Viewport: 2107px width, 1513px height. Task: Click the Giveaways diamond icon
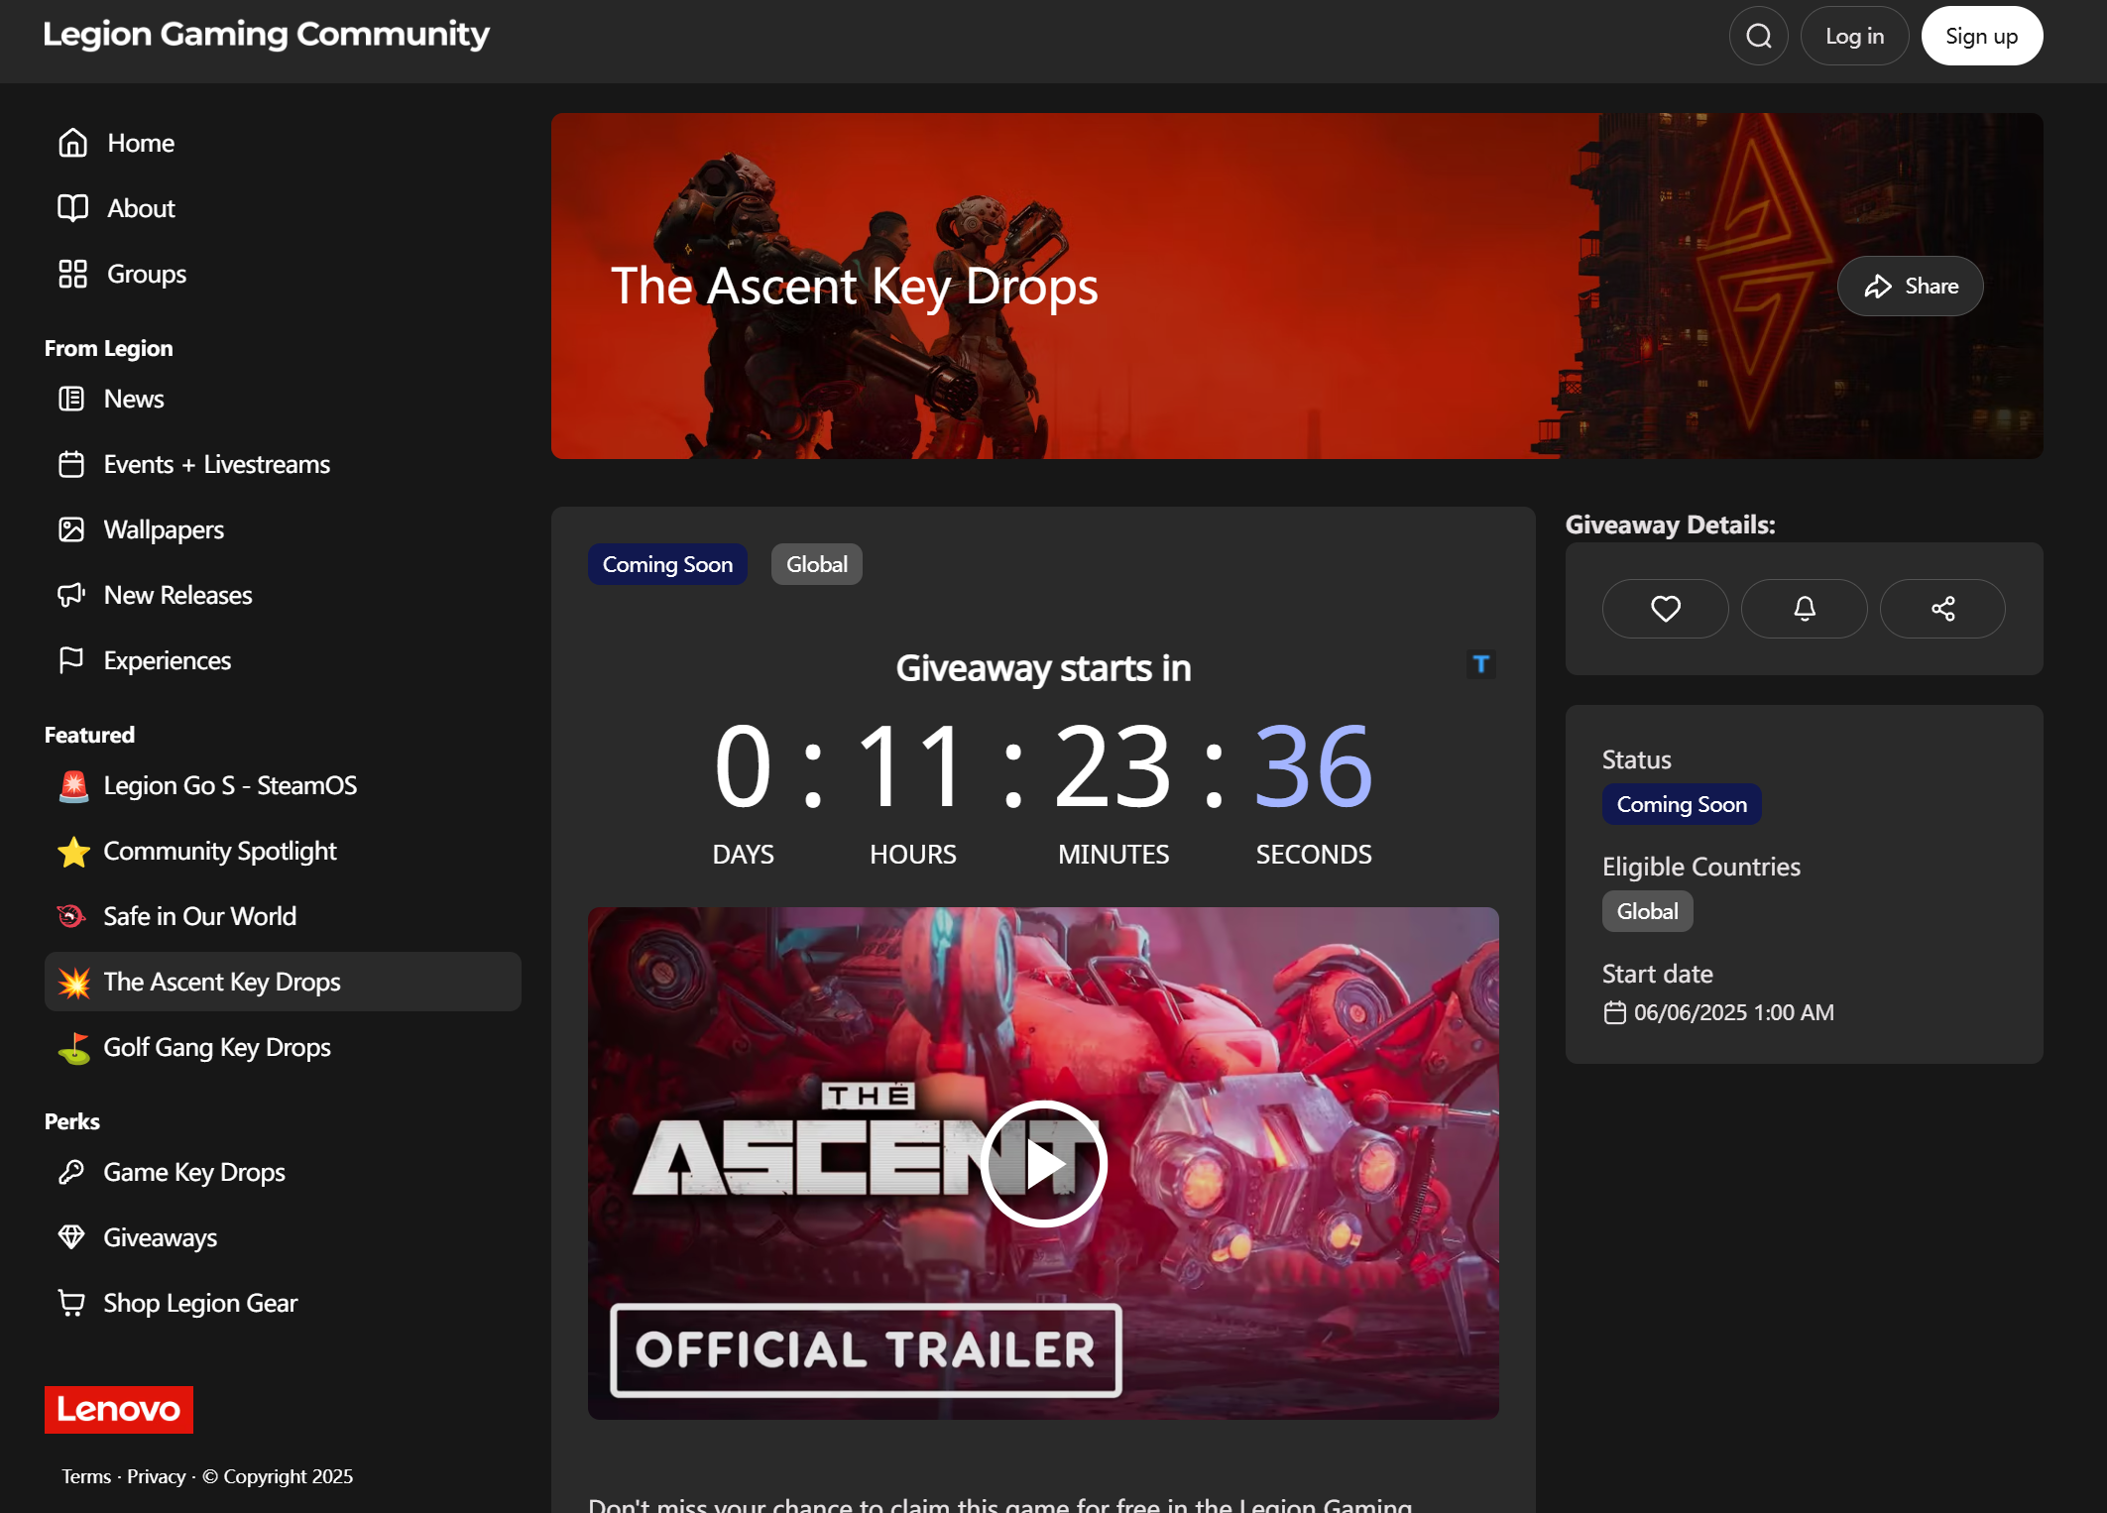point(71,1237)
